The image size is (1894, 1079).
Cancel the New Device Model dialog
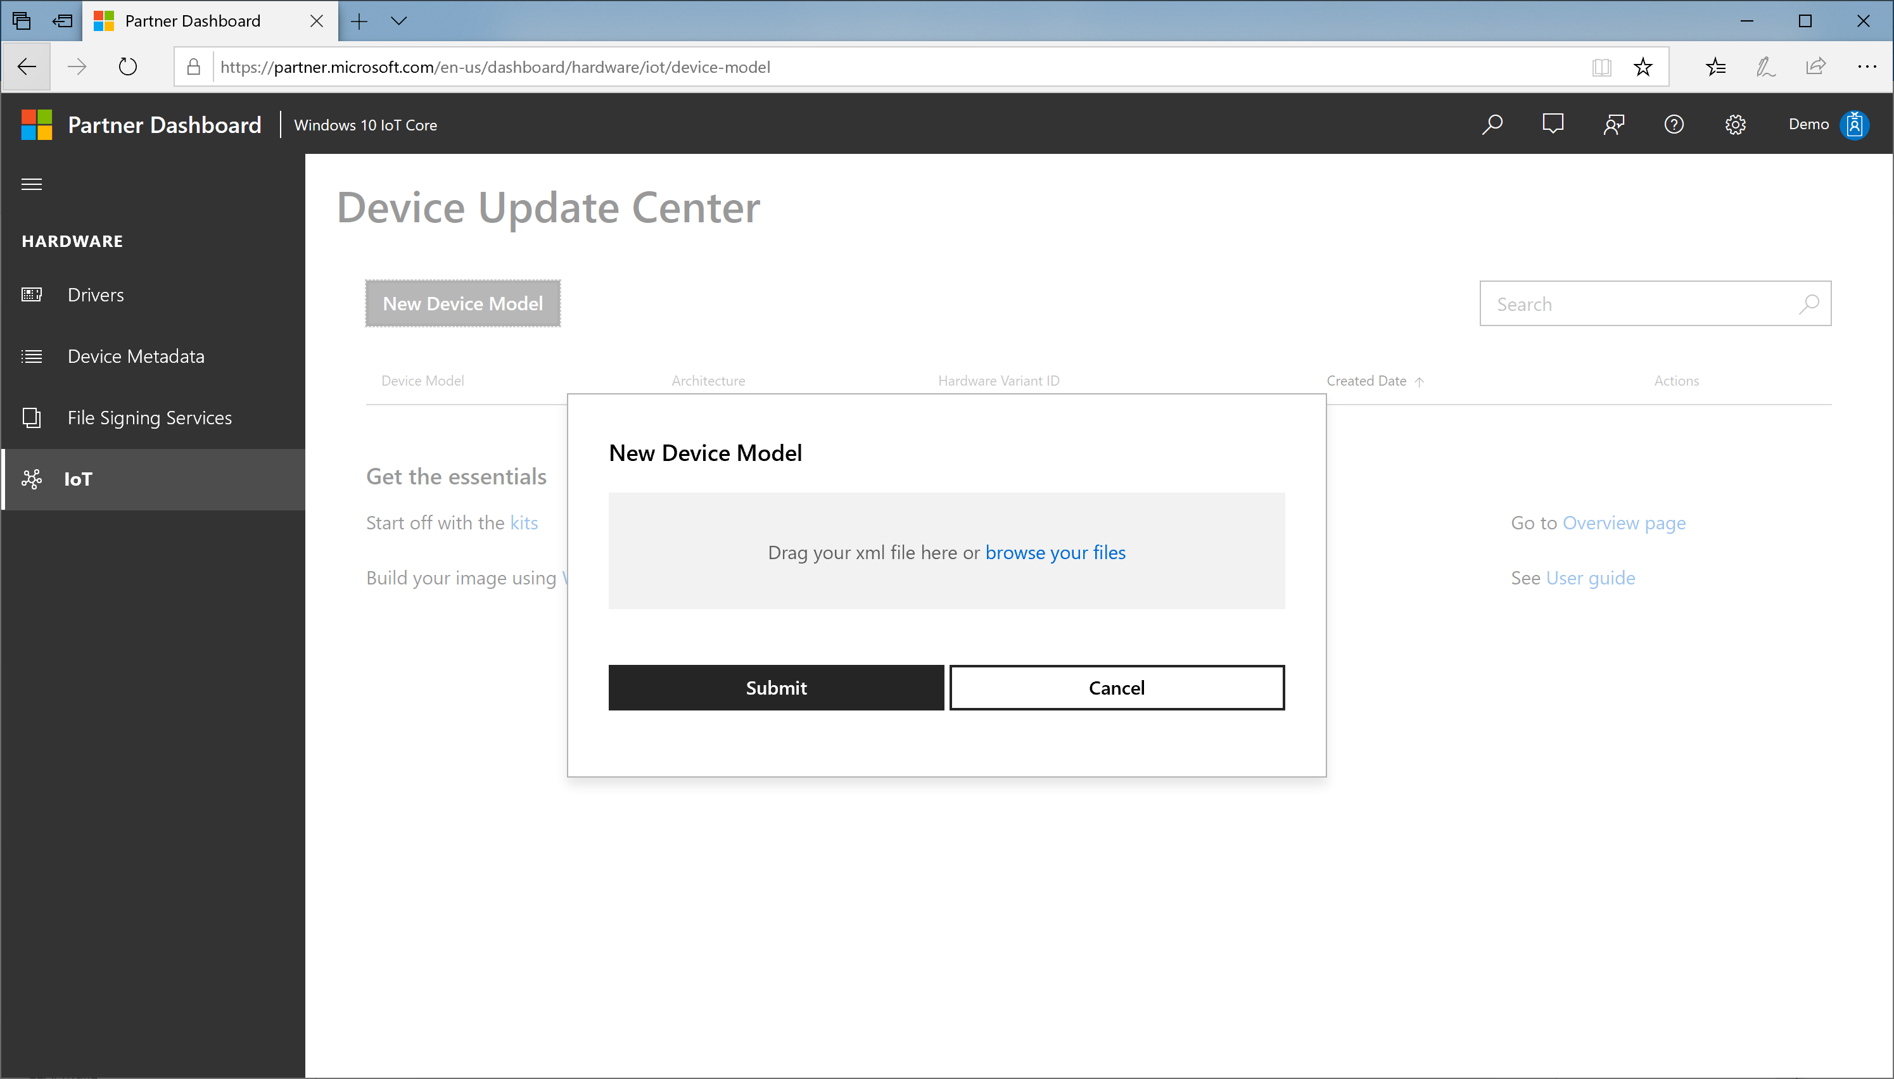tap(1116, 686)
